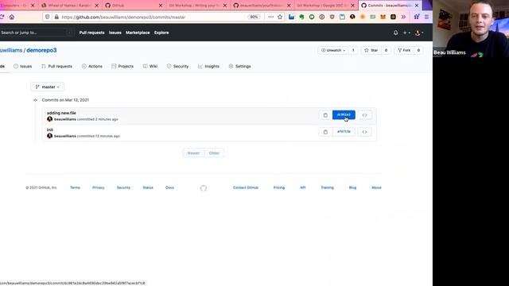Show more toolbar extensions chevron
The height and width of the screenshot is (286, 509).
(x=403, y=17)
